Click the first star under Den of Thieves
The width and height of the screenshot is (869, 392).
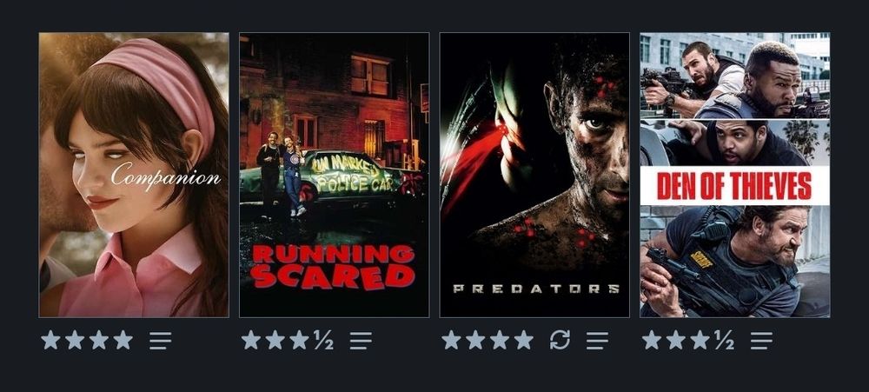652,340
